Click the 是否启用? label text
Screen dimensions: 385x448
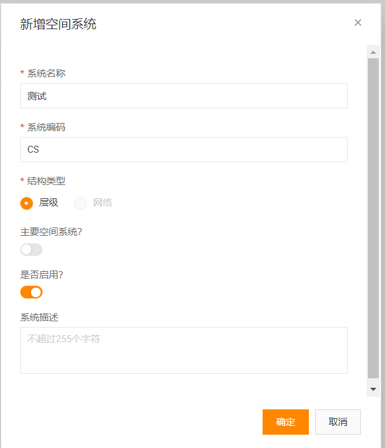[41, 274]
